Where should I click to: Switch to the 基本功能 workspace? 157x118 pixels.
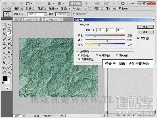point(76,3)
